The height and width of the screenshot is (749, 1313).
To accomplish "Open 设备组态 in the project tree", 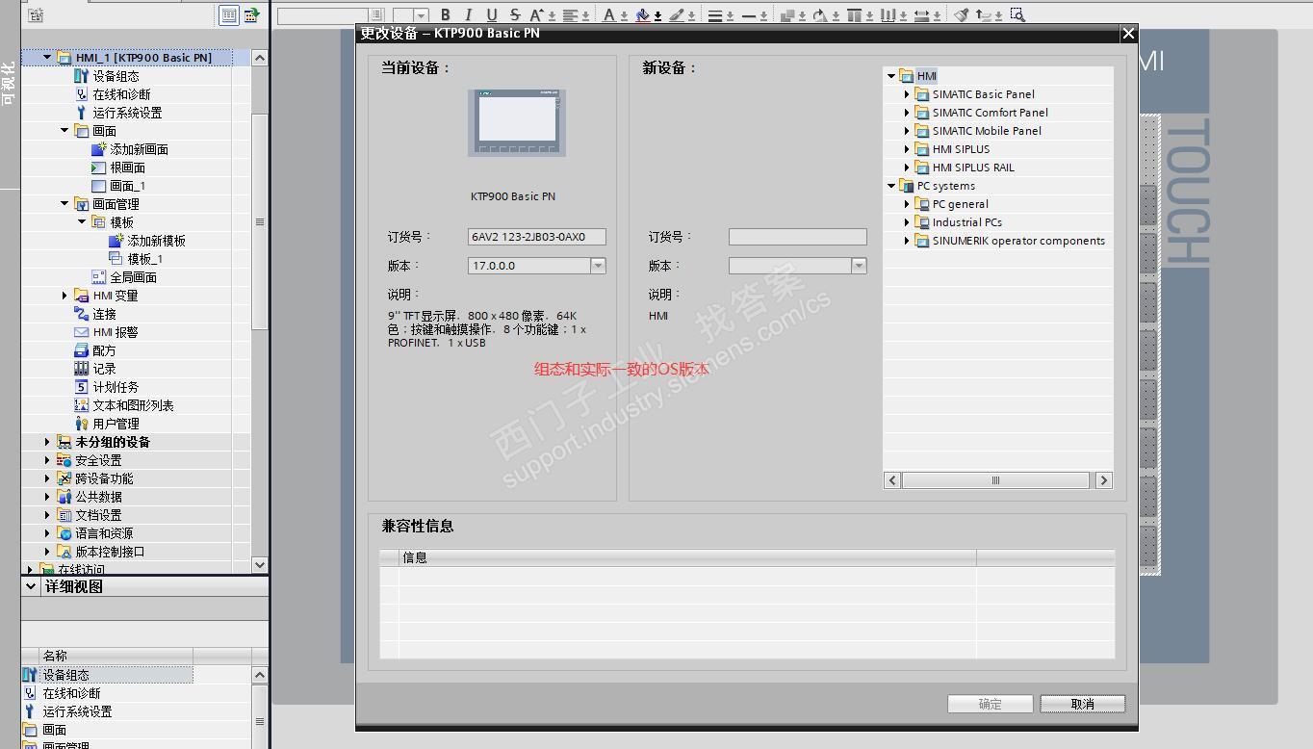I will click(x=116, y=76).
